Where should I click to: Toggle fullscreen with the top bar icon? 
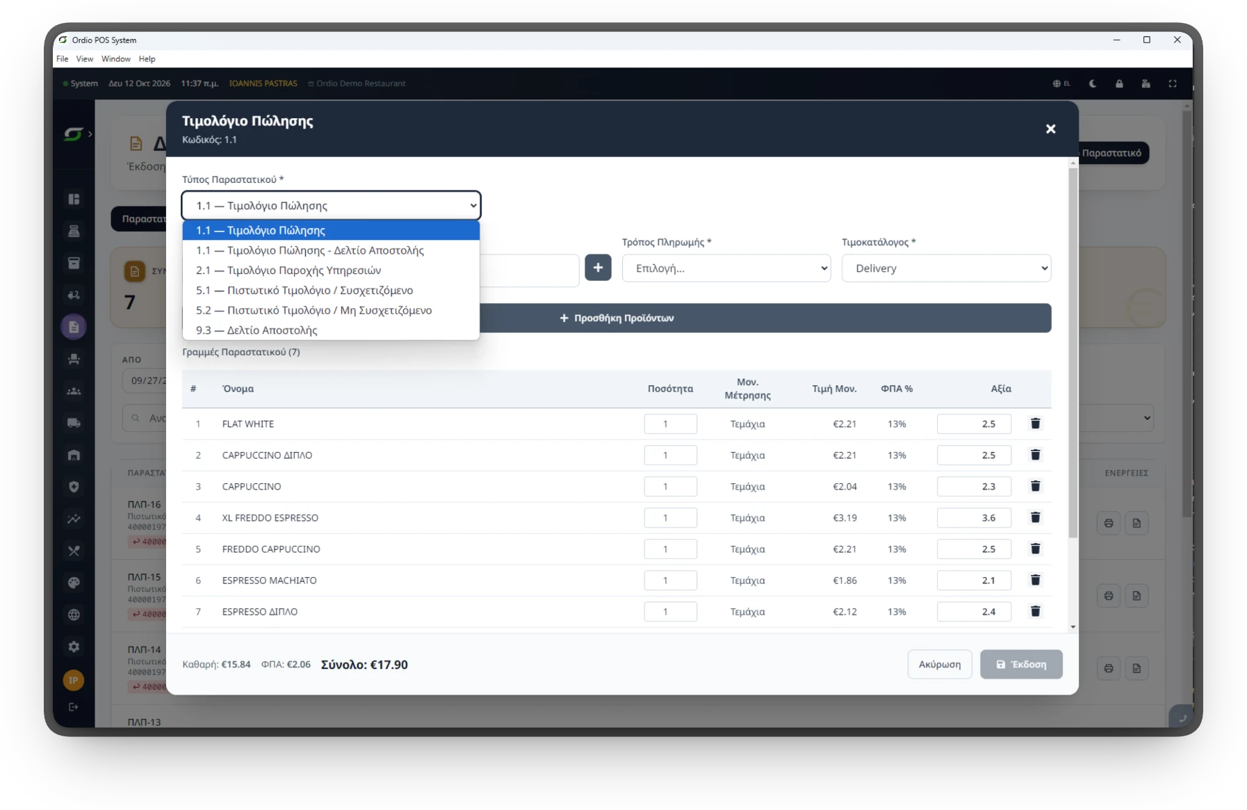pos(1173,83)
